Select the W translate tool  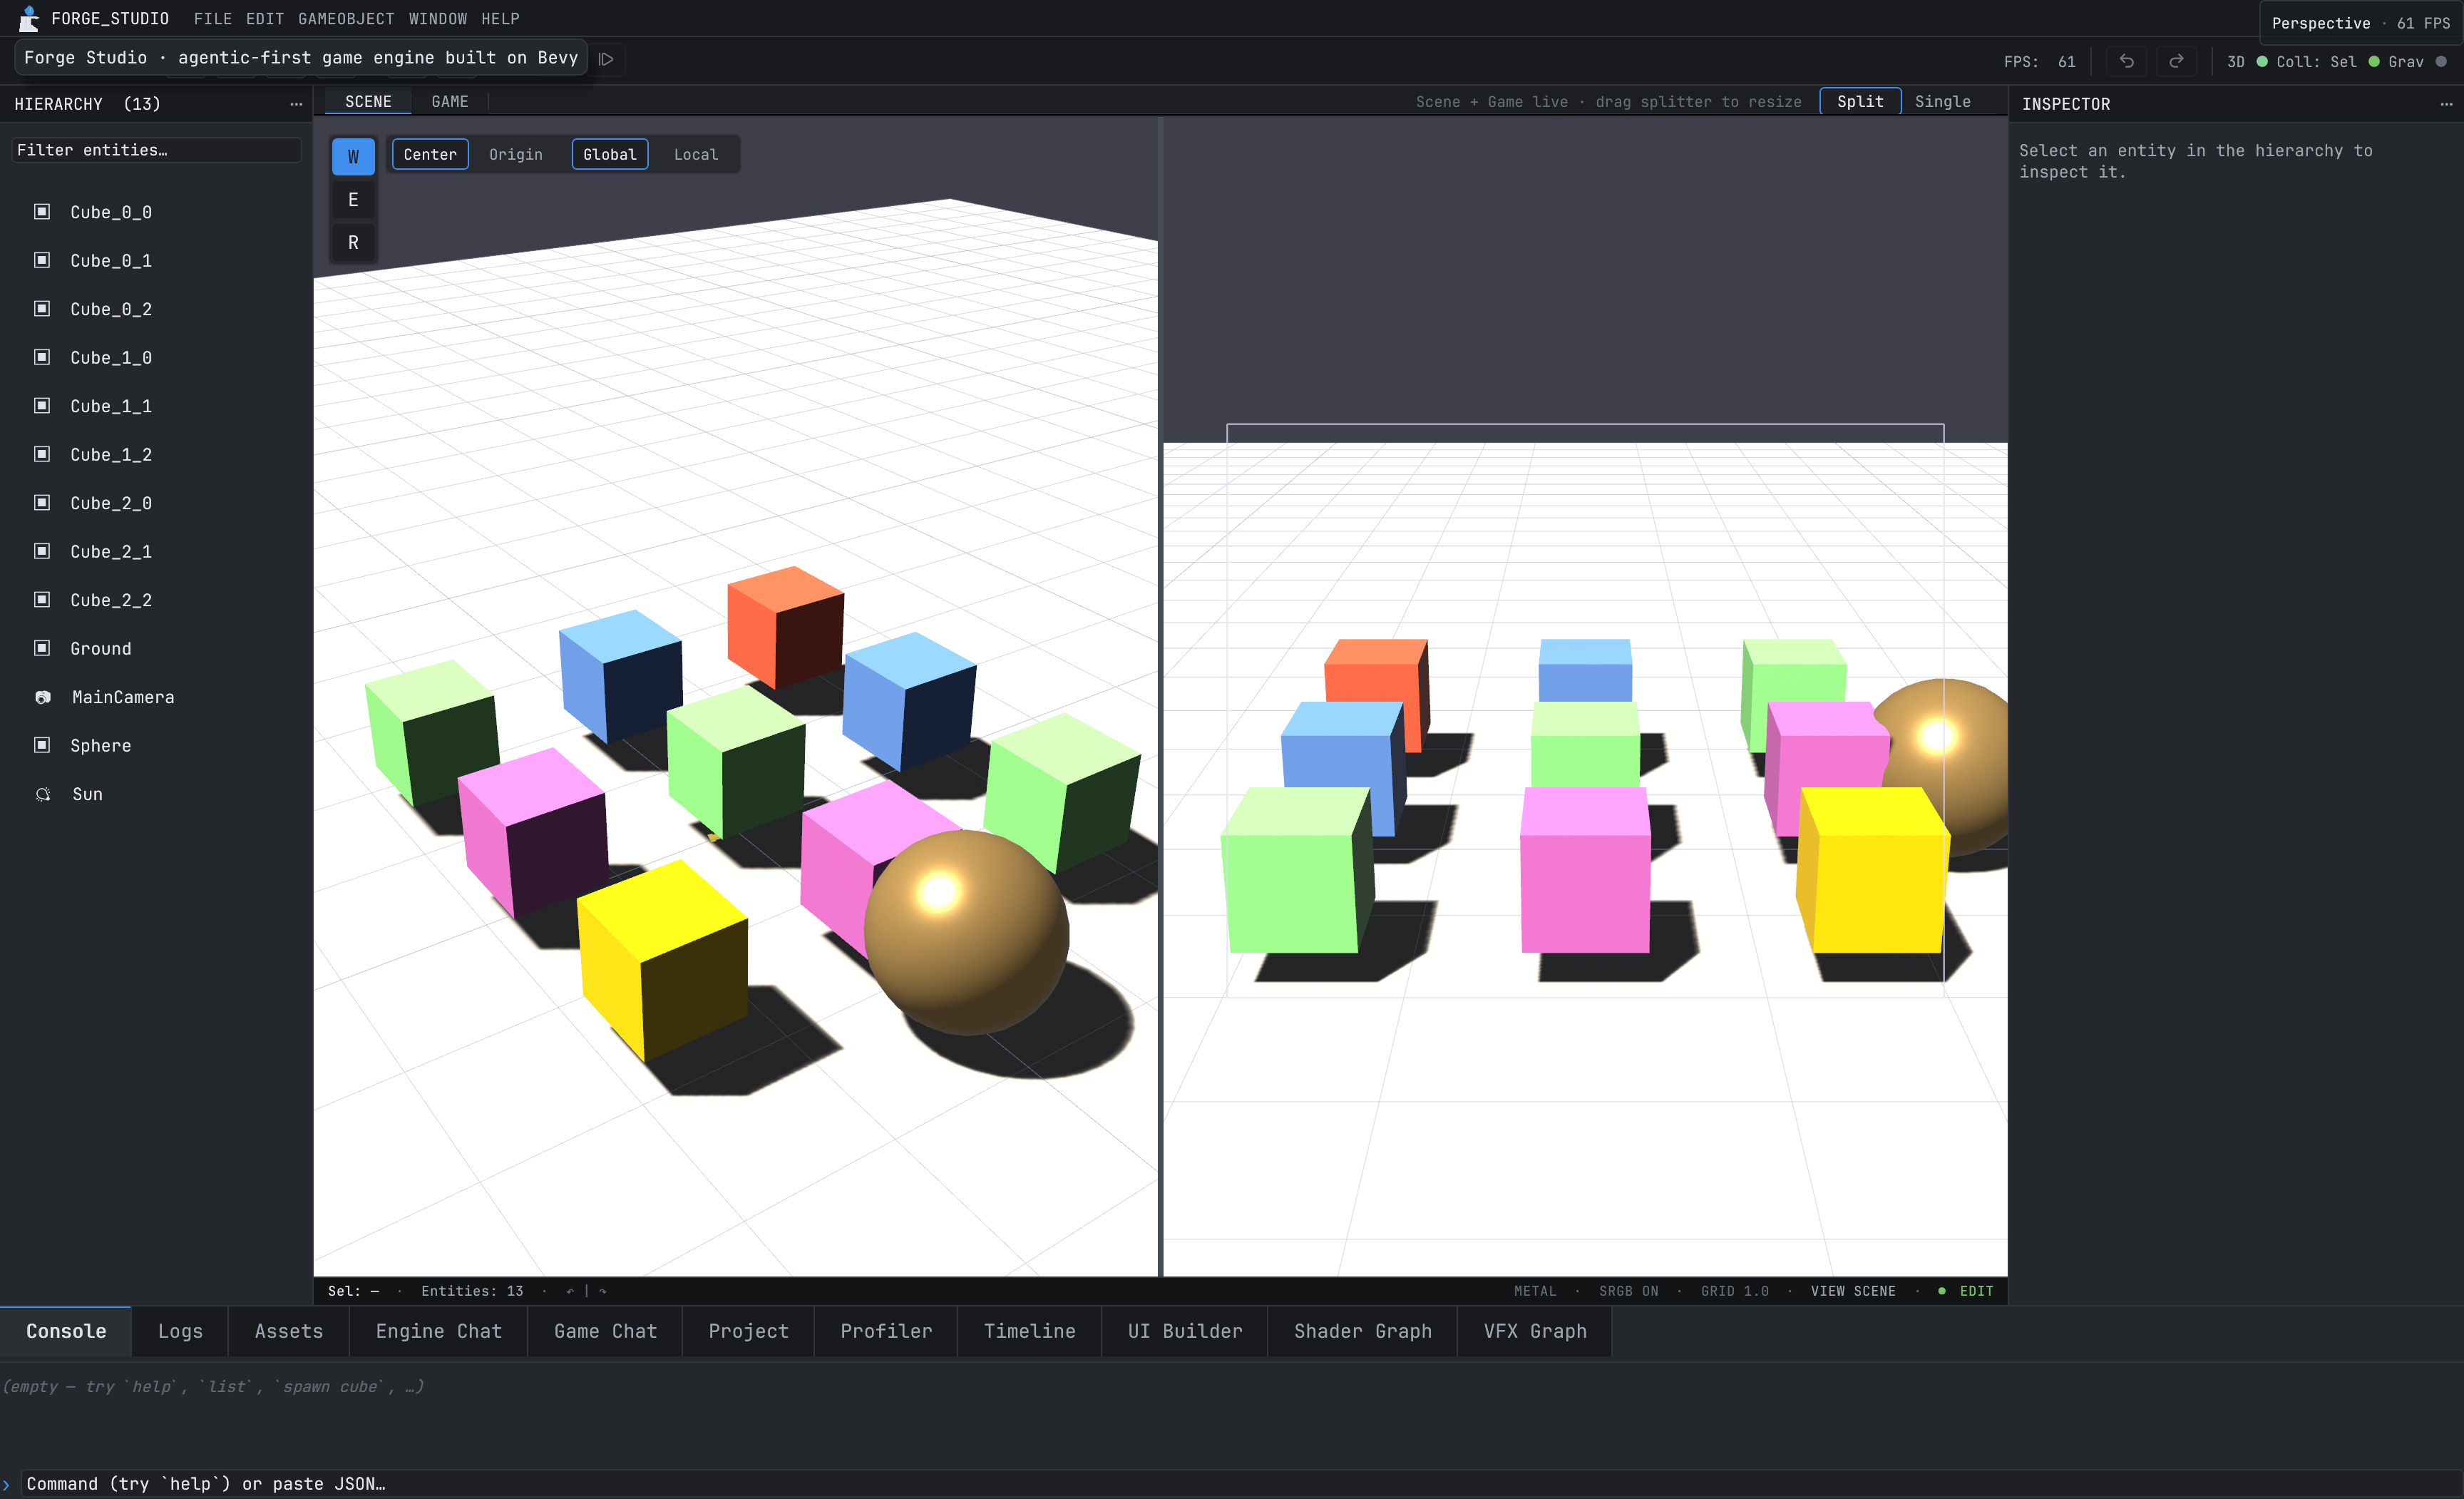pyautogui.click(x=353, y=156)
